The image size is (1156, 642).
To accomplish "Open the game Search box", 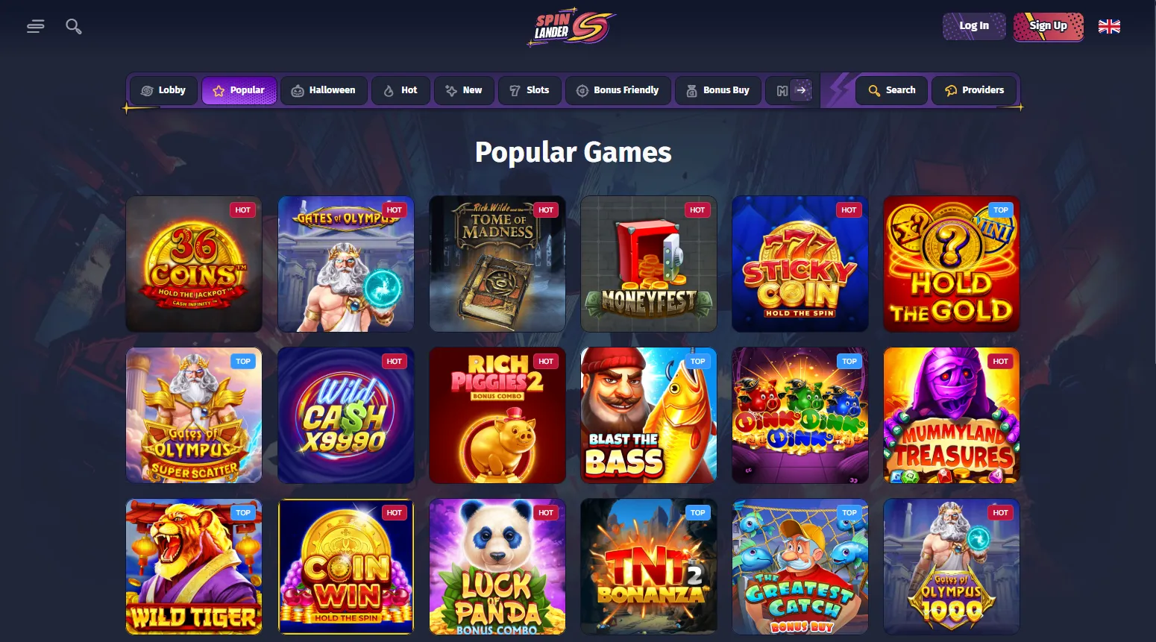I will tap(891, 90).
